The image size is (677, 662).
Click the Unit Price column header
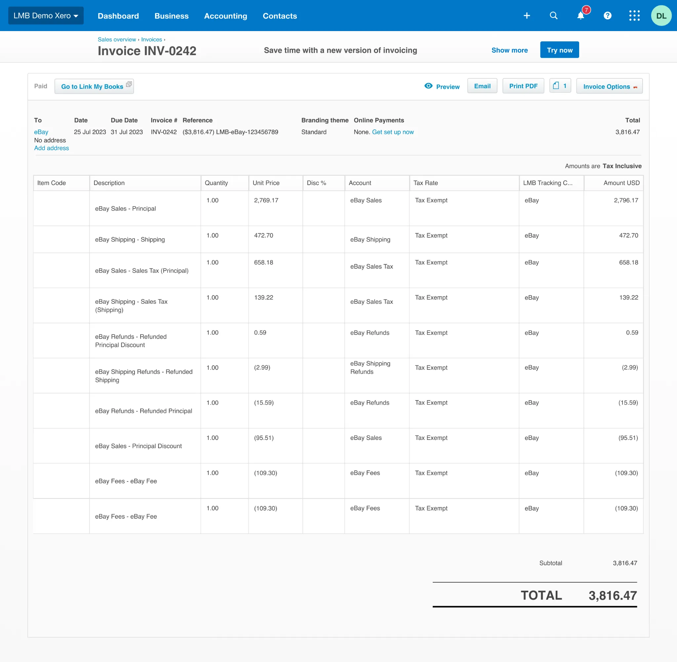pos(276,183)
